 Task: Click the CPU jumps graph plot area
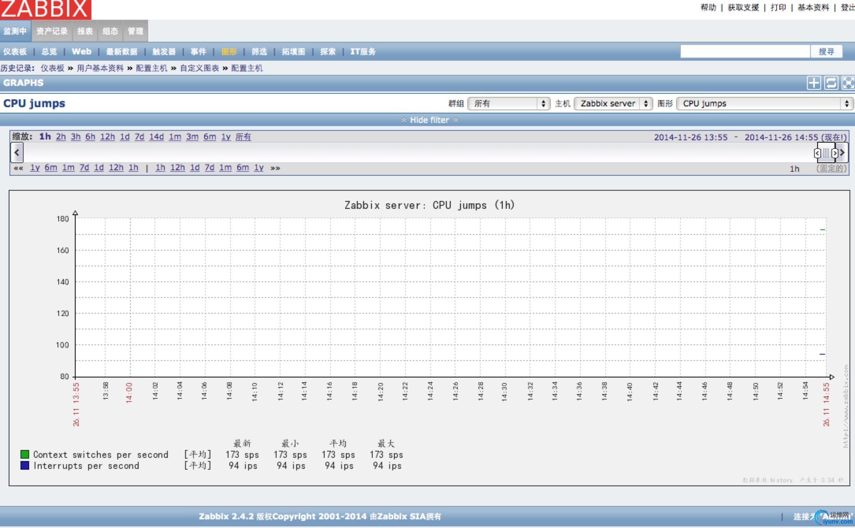pyautogui.click(x=451, y=297)
